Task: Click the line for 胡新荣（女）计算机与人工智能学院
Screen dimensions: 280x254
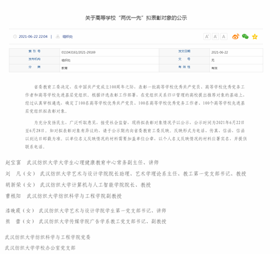Action: [78, 185]
